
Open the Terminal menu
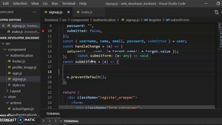69,3
